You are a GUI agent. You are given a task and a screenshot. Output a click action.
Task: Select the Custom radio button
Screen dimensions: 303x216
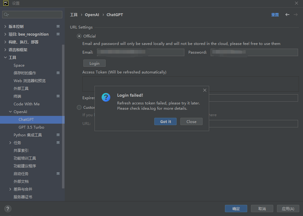pyautogui.click(x=79, y=107)
